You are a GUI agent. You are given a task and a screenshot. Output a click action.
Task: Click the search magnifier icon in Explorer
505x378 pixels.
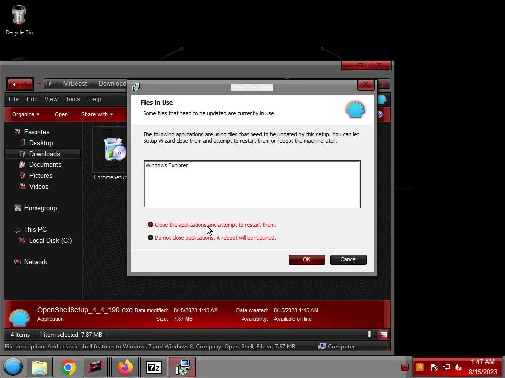[x=383, y=84]
